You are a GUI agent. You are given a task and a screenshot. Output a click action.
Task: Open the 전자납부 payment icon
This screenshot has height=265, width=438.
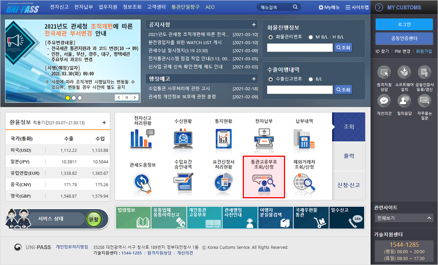(264, 138)
